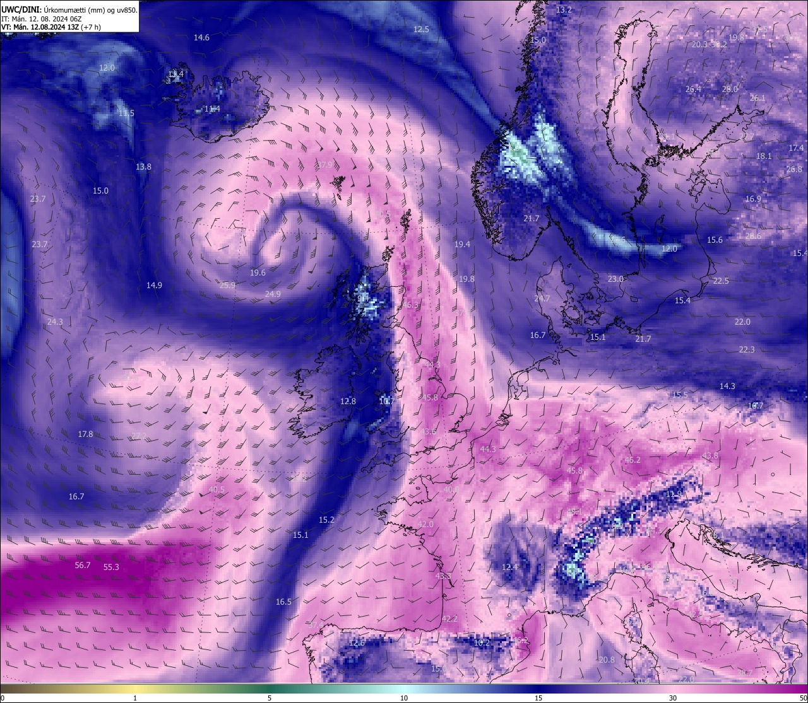Image resolution: width=808 pixels, height=703 pixels.
Task: Select the 15.6 value label
Action: pos(715,240)
